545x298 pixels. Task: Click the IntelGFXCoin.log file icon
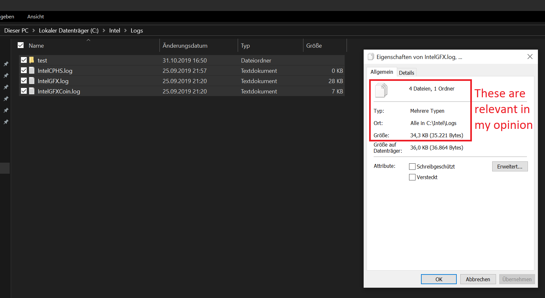click(x=32, y=91)
